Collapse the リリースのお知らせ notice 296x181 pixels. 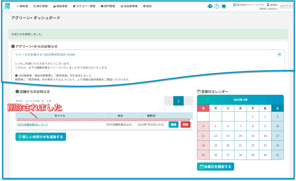(x=280, y=54)
